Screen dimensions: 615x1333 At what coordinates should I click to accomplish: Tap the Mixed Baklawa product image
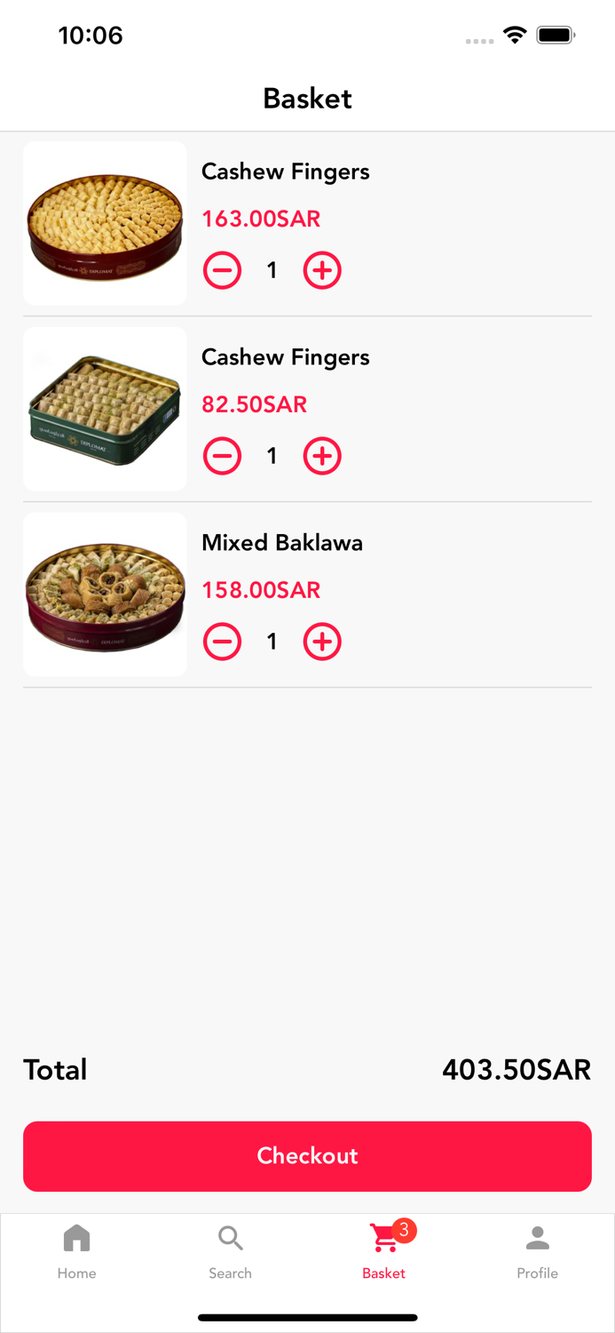(104, 594)
